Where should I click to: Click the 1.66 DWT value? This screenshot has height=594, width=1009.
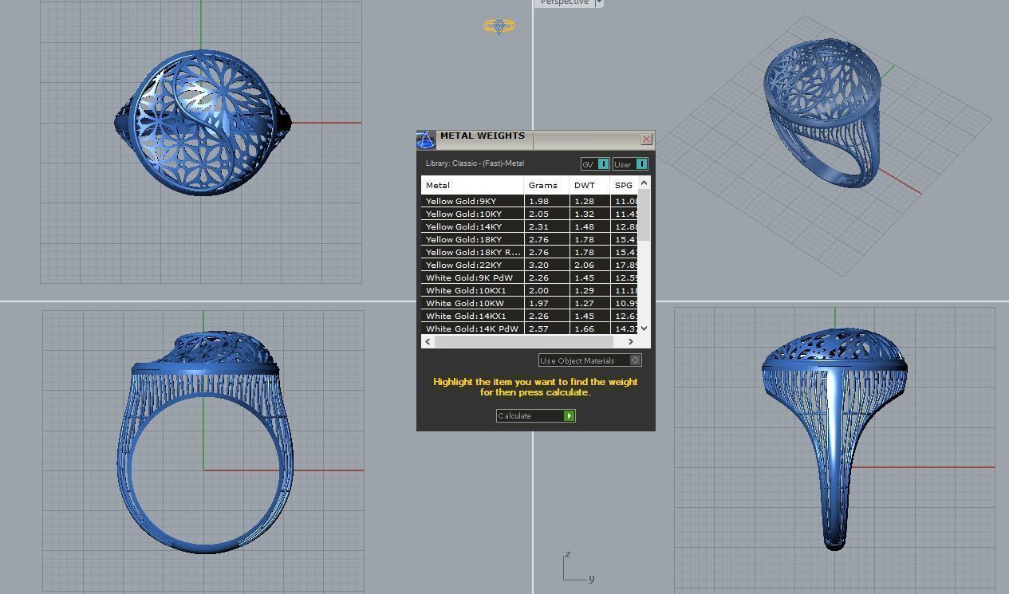585,329
